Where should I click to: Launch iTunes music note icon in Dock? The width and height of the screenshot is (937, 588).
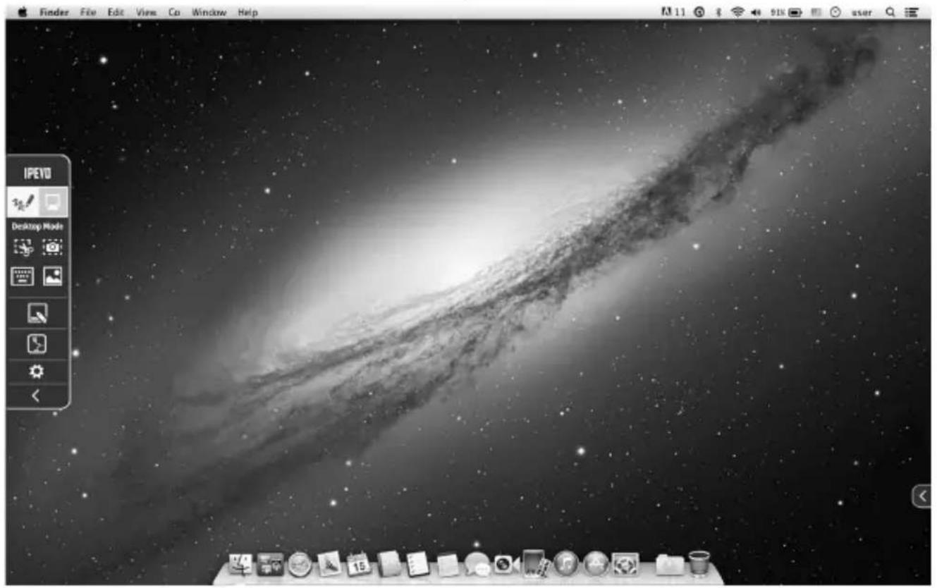pos(565,564)
